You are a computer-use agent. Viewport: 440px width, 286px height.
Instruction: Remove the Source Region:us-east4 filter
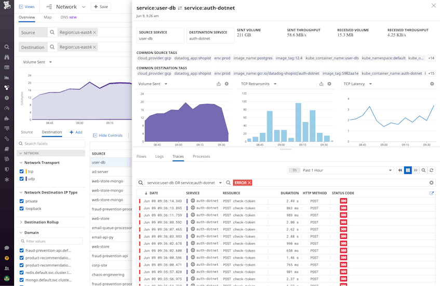95,33
